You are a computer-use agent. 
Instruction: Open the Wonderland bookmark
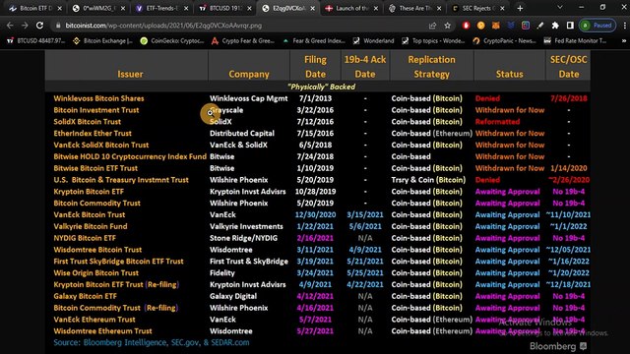click(x=373, y=41)
